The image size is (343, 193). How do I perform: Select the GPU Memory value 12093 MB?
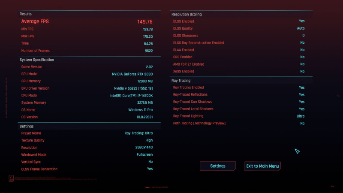click(145, 81)
